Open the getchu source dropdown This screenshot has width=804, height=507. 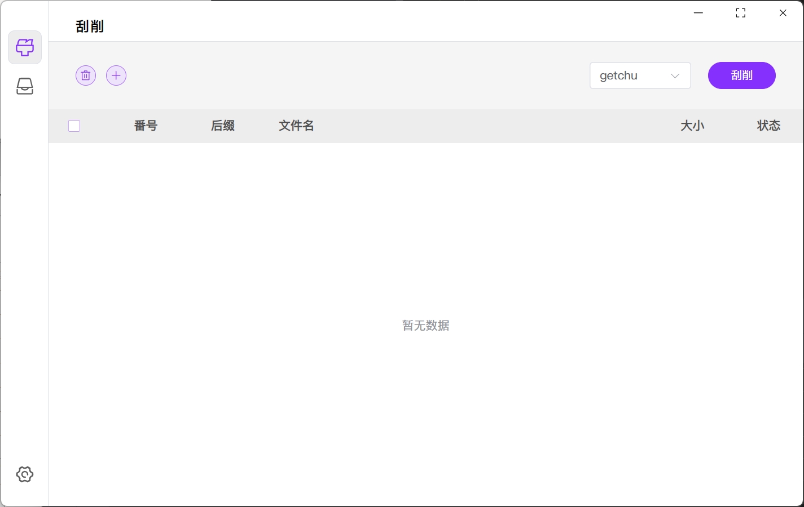[x=640, y=75]
